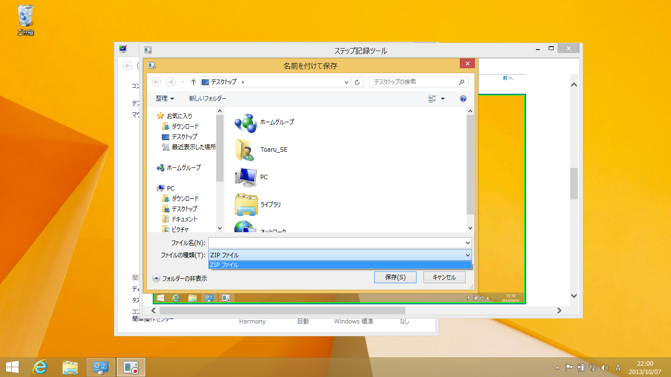
Task: Click the ライブラリ icon in file list
Action: [246, 205]
